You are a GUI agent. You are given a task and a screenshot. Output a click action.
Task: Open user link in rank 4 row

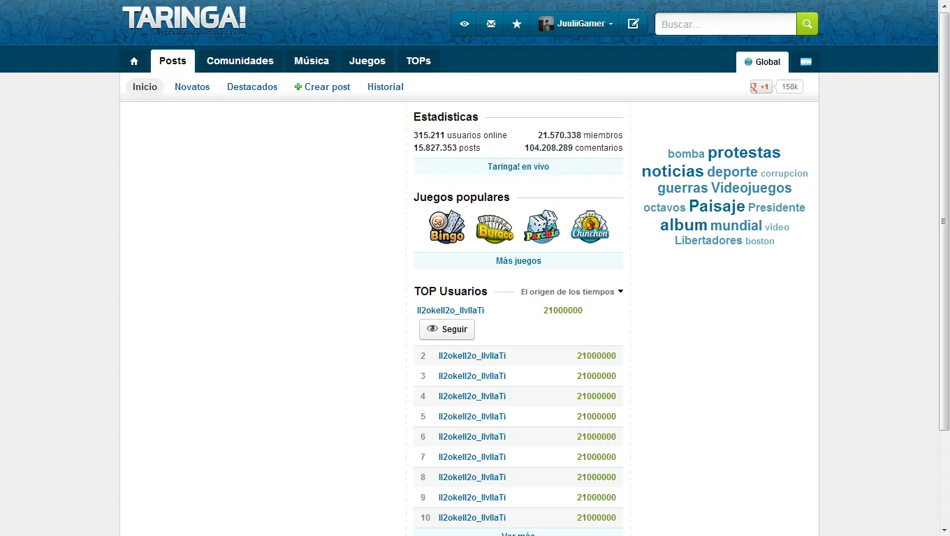(x=472, y=396)
